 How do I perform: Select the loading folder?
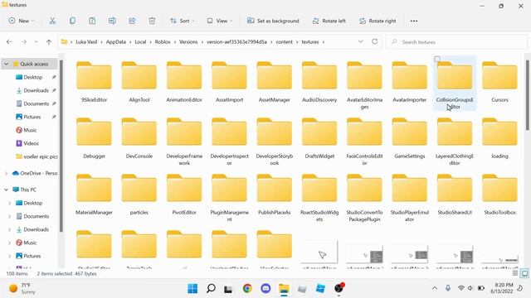click(499, 138)
